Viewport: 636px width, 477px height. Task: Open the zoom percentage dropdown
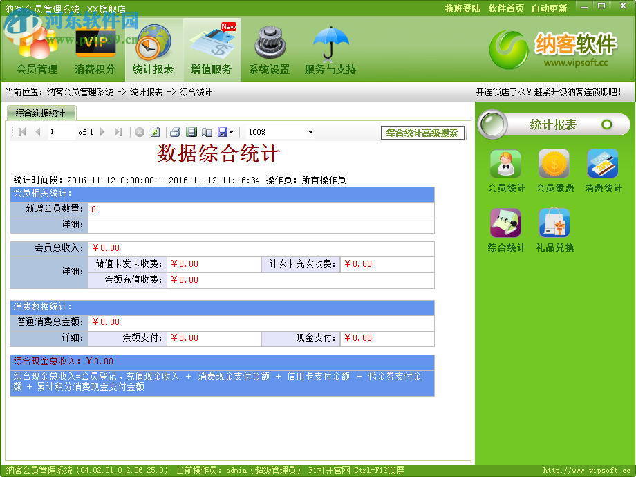310,132
